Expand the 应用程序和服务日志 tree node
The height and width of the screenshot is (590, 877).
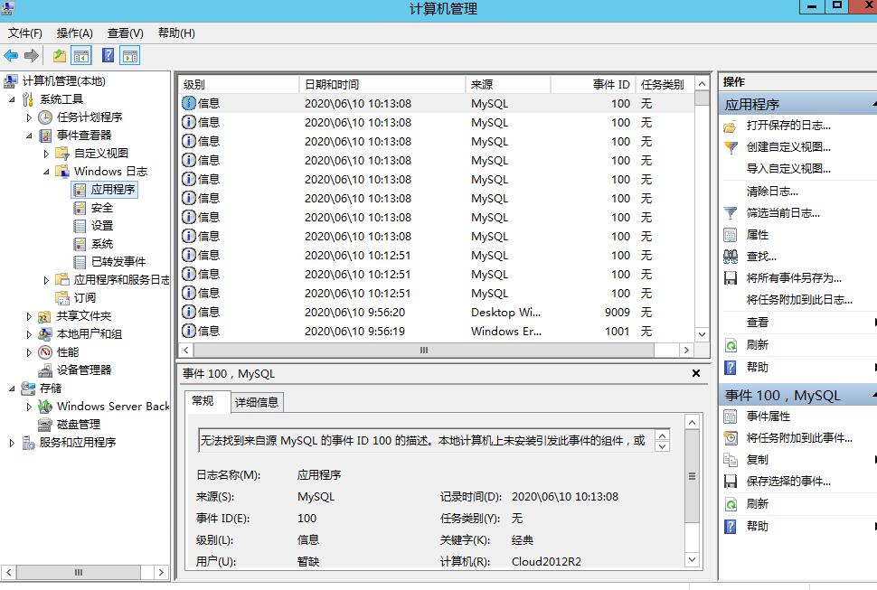click(x=46, y=280)
